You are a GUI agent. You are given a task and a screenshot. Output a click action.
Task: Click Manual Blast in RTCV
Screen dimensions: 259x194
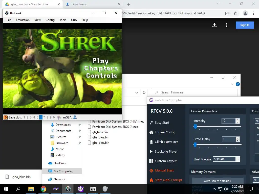click(x=164, y=171)
